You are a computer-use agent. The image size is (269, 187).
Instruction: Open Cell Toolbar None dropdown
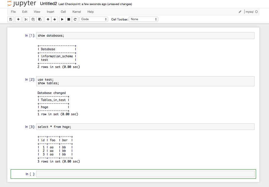[143, 19]
